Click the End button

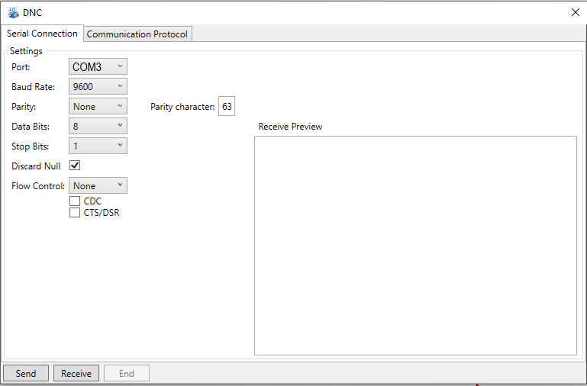pyautogui.click(x=127, y=373)
